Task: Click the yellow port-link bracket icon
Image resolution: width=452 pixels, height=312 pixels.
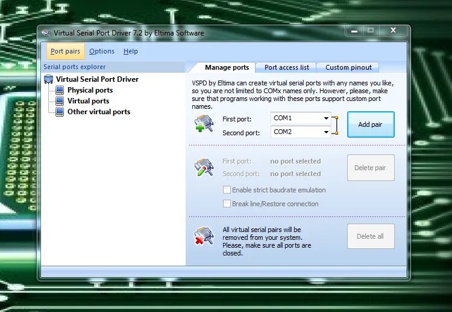Action: pos(335,126)
